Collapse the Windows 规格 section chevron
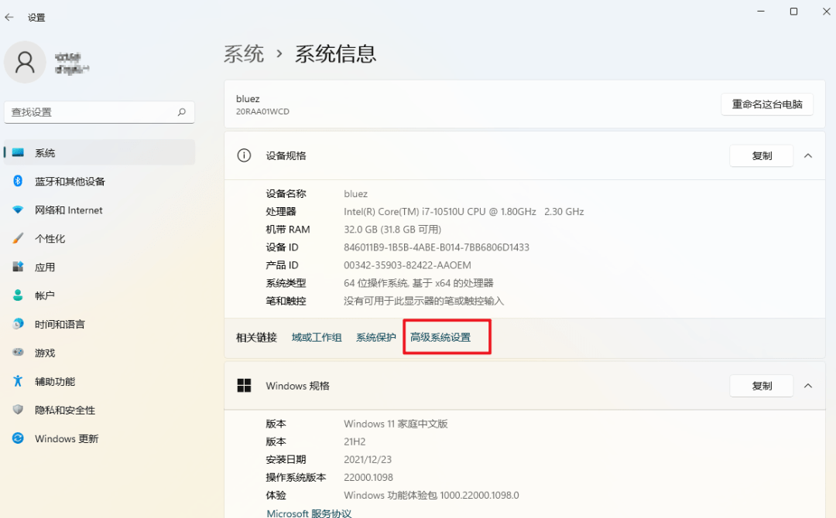Screen dimensions: 836x518 tap(808, 386)
